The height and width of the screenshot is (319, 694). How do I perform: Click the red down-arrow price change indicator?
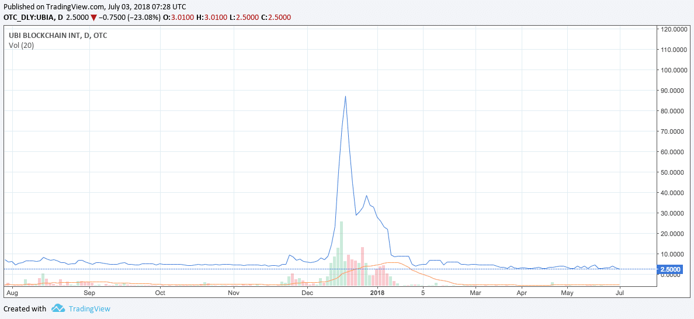[93, 18]
